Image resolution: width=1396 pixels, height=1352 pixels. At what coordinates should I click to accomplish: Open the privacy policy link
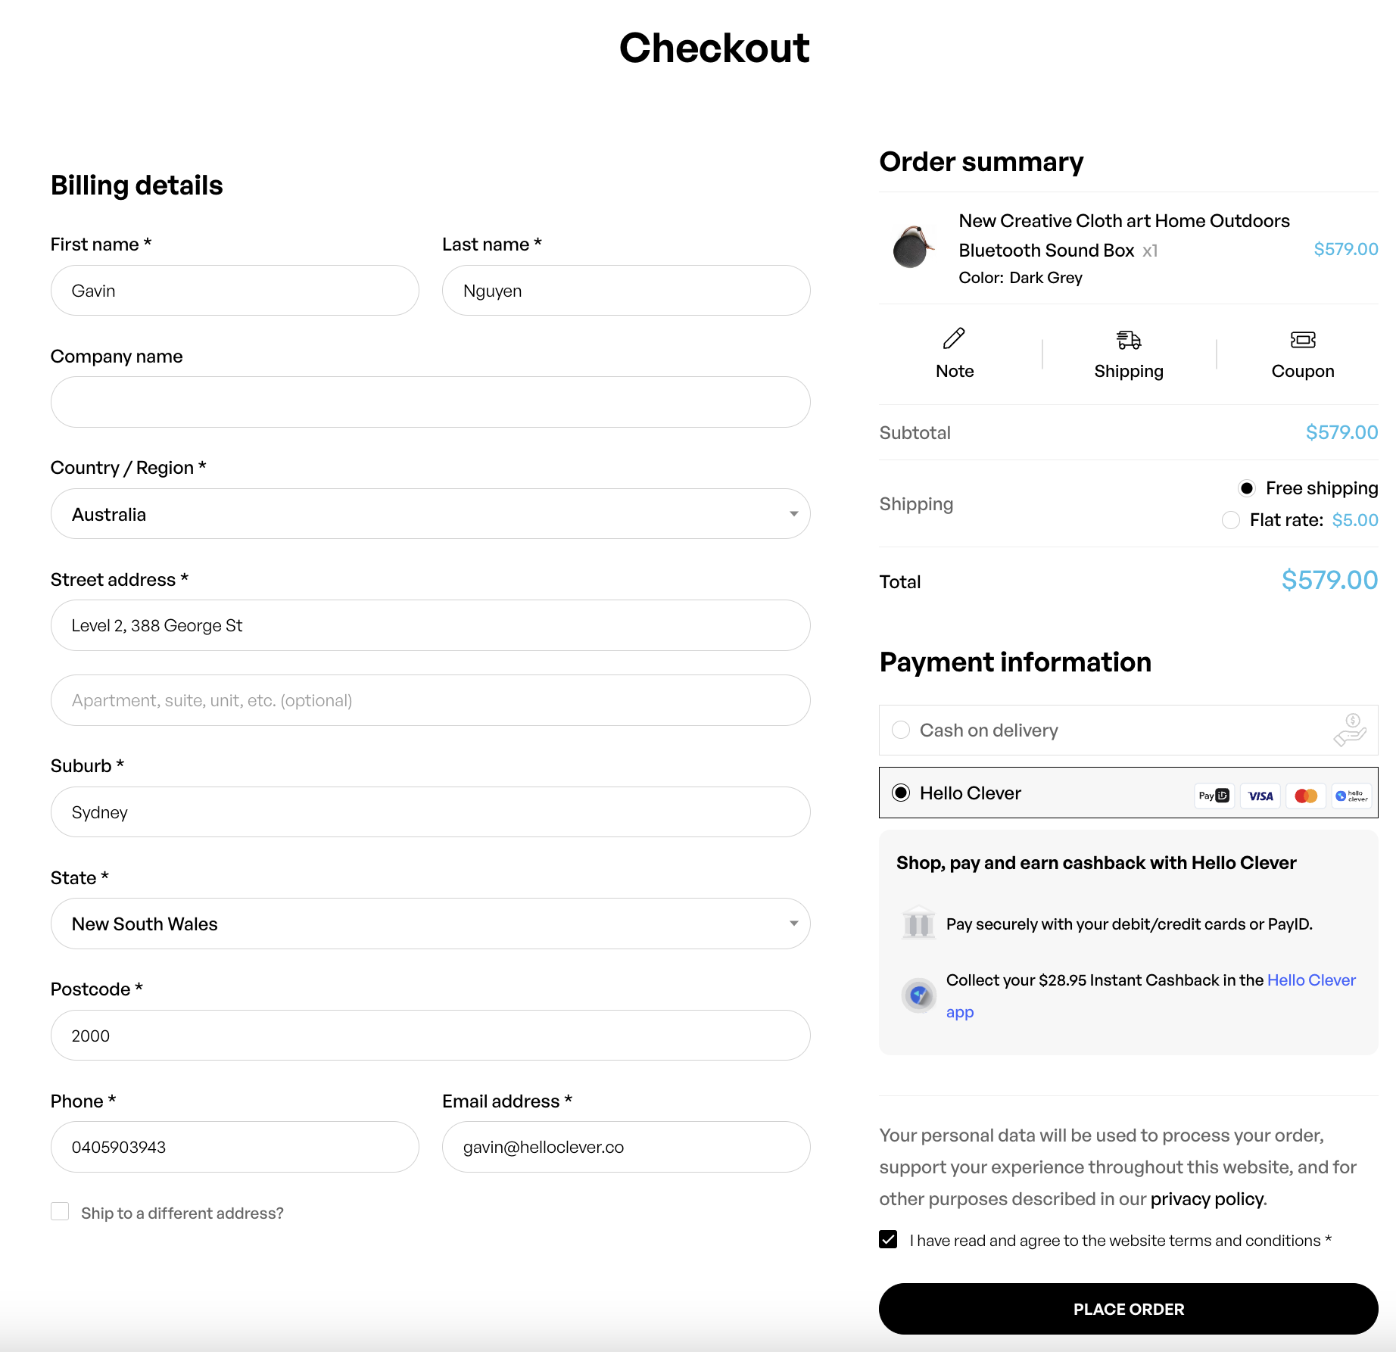coord(1207,1199)
